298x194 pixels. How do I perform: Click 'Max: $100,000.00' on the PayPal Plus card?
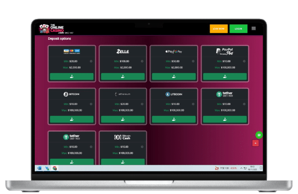pos(225,68)
